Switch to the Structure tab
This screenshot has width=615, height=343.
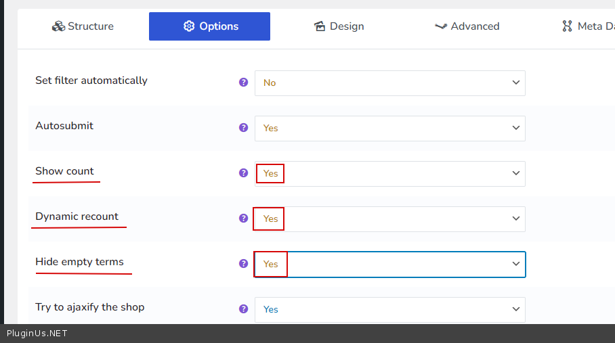pos(83,26)
